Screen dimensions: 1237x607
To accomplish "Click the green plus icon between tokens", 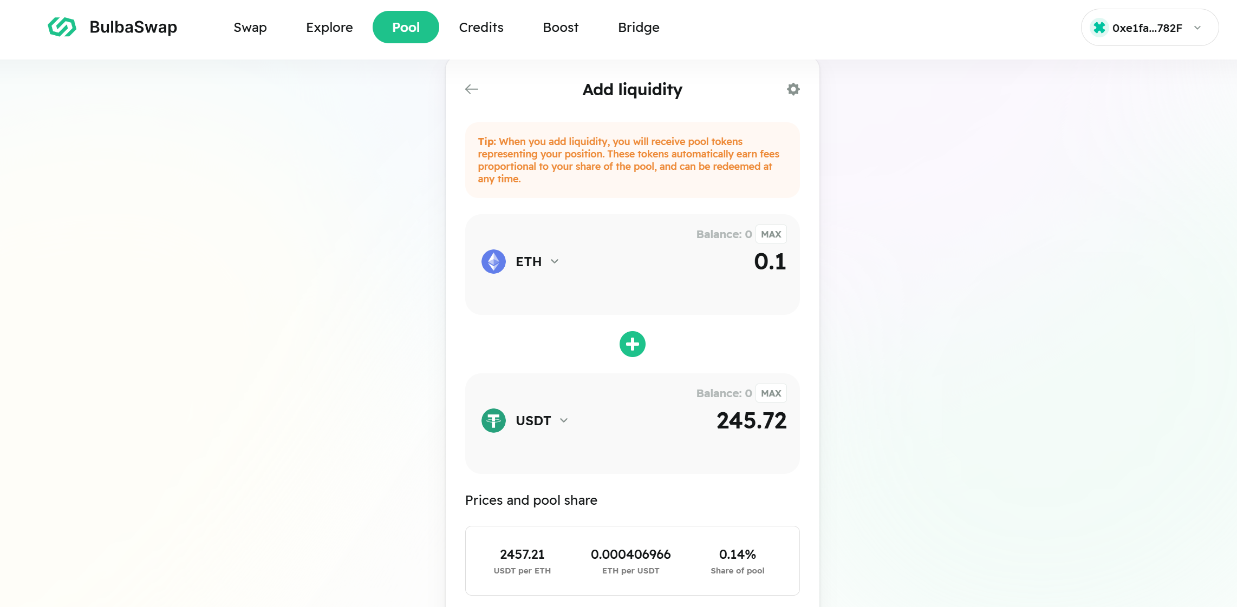I will [632, 344].
